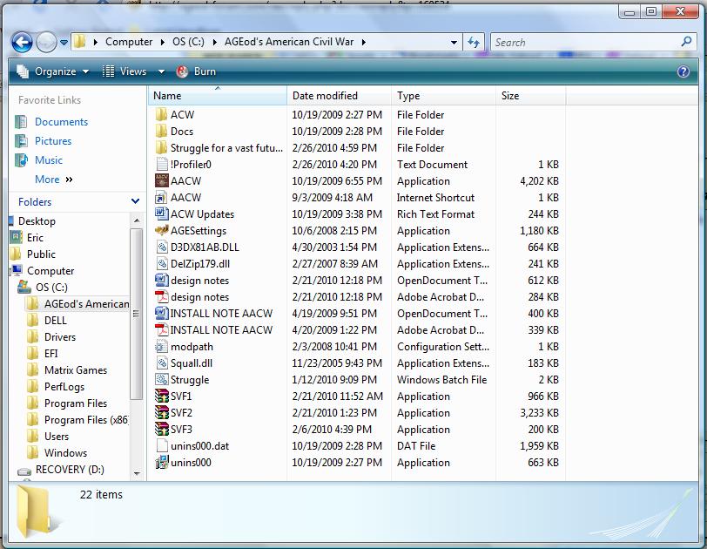Sort by Size column header
The height and width of the screenshot is (549, 707).
click(x=510, y=96)
